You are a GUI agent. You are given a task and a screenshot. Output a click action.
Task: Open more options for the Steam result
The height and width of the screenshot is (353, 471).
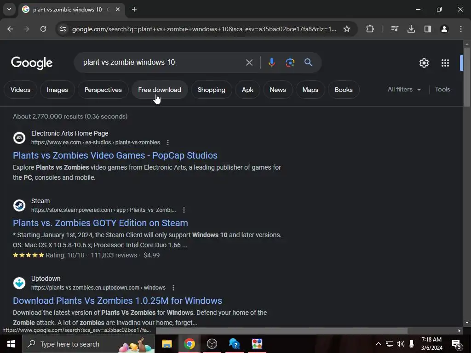[184, 210]
